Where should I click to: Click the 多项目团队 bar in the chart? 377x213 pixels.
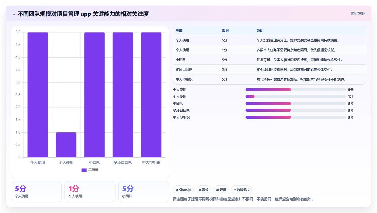(x=123, y=95)
